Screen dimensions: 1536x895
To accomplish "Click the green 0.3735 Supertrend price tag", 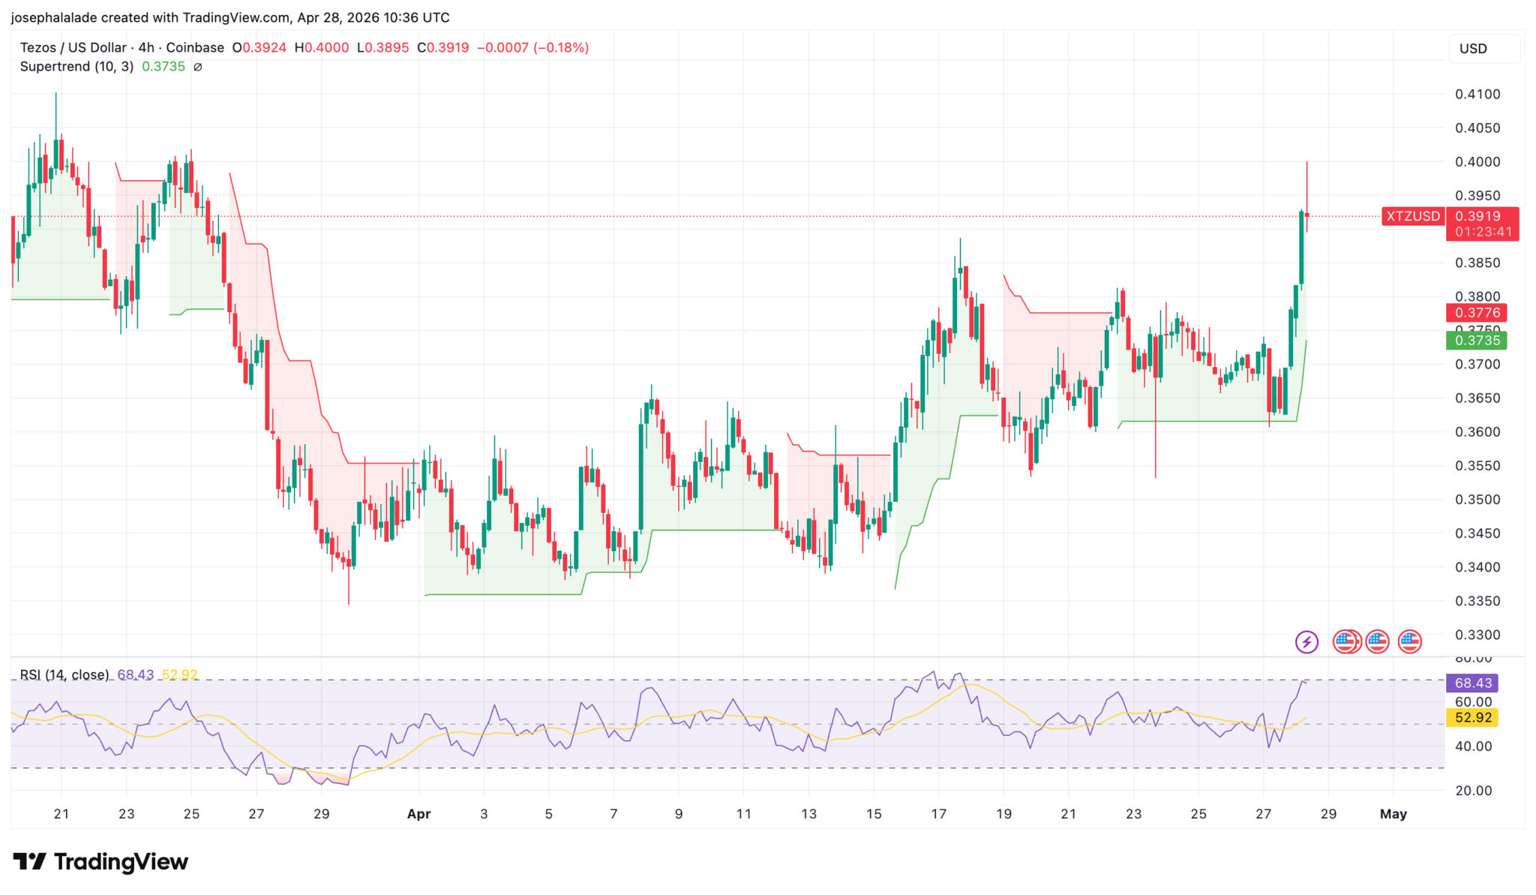I will 1477,341.
